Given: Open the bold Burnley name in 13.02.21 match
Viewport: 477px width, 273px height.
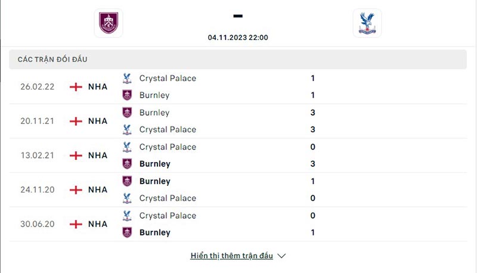Looking at the screenshot, I should (x=154, y=164).
